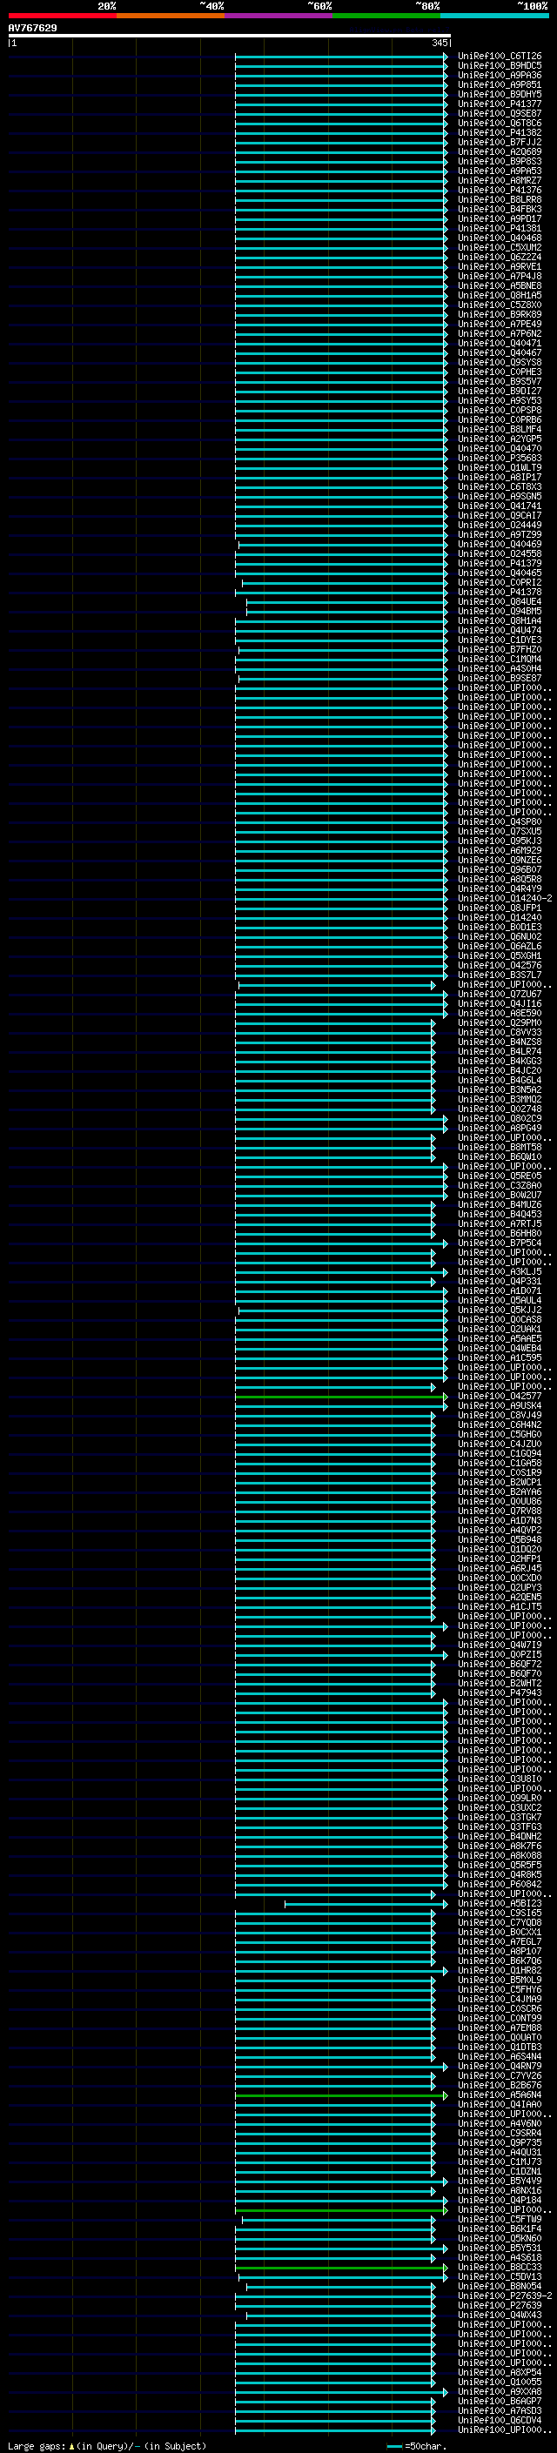Select hit label UniRef100_Q4U474
This screenshot has height=2453, width=557.
500,630
